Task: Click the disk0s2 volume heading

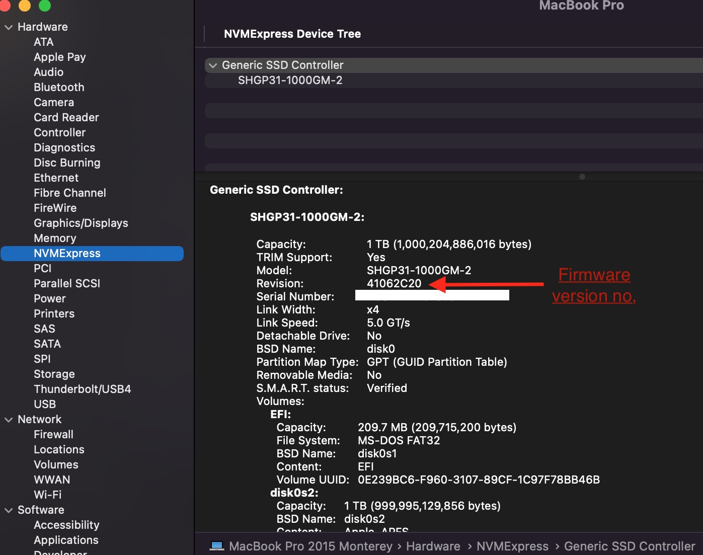Action: point(294,493)
